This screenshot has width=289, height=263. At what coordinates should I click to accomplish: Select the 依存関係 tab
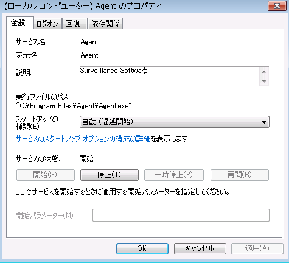pos(105,24)
